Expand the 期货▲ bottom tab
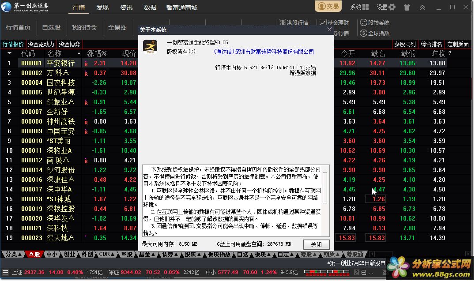 click(x=332, y=254)
